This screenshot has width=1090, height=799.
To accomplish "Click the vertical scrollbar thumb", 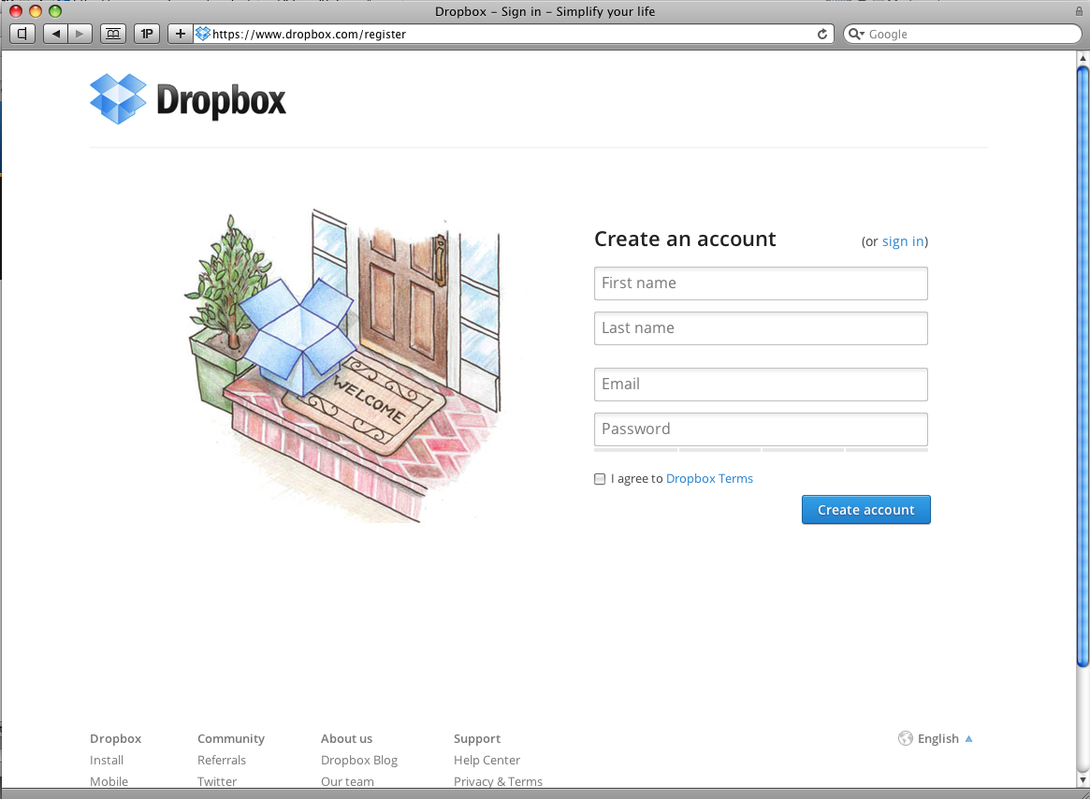I will [1083, 367].
